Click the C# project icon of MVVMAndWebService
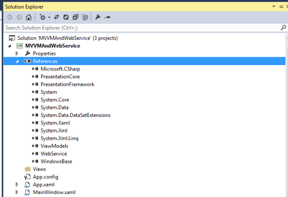The width and height of the screenshot is (288, 197). point(19,46)
